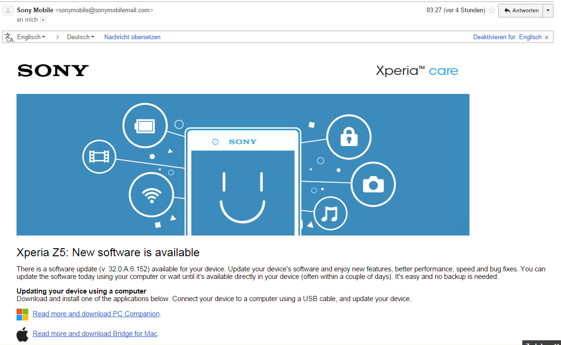Click 'Updating your device using a computer' heading
The image size is (561, 345).
tap(81, 291)
